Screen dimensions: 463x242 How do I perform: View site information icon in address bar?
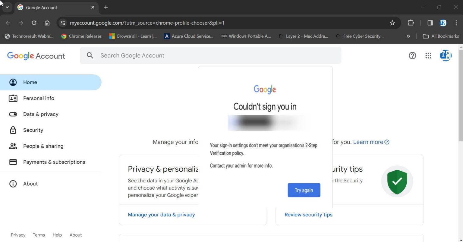coord(63,23)
